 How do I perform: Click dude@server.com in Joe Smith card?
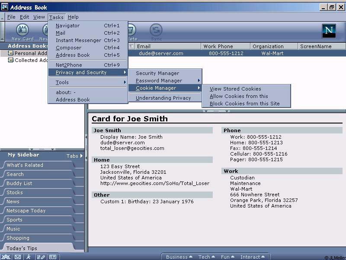click(122, 143)
